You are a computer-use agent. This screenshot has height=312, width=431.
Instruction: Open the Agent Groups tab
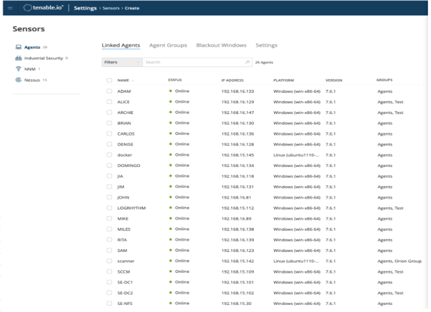168,46
